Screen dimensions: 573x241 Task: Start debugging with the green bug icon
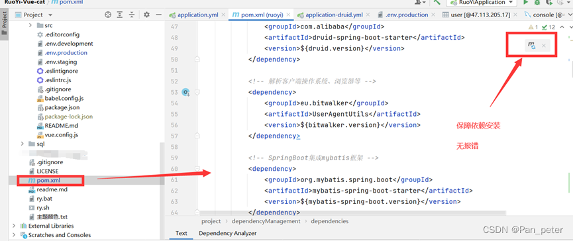point(537,2)
